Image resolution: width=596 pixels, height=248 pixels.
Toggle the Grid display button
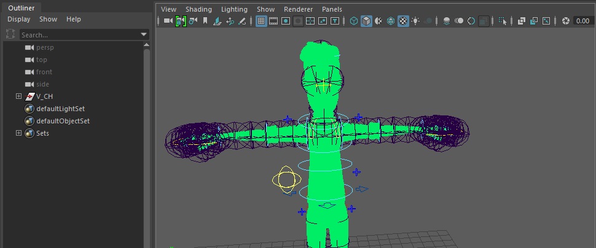pos(261,21)
